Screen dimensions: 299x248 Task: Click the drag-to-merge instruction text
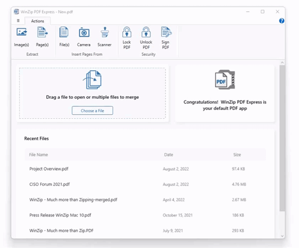point(92,97)
